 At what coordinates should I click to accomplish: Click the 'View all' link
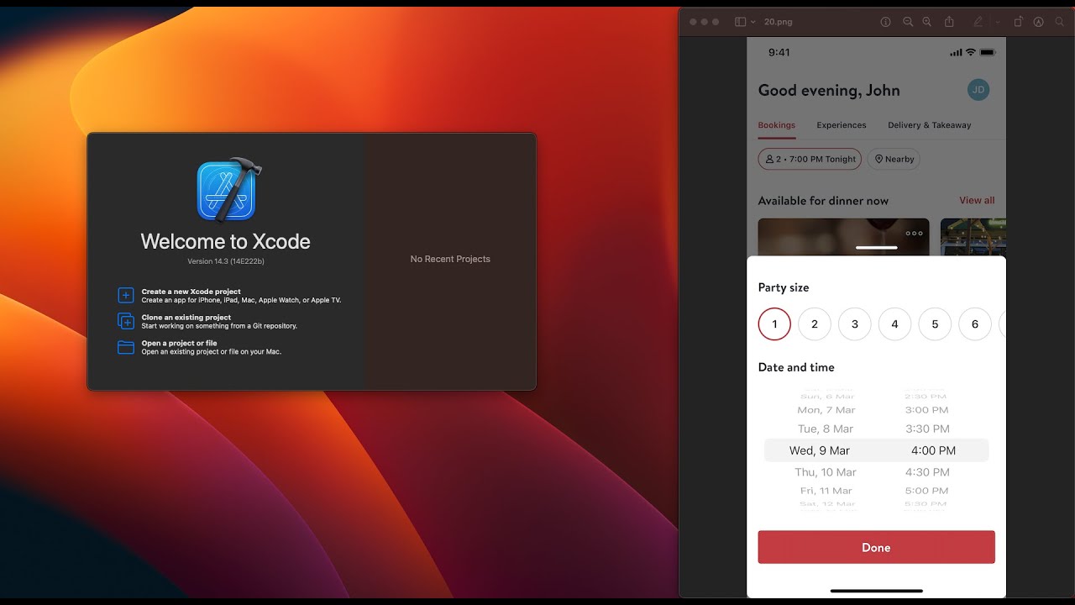pyautogui.click(x=977, y=200)
